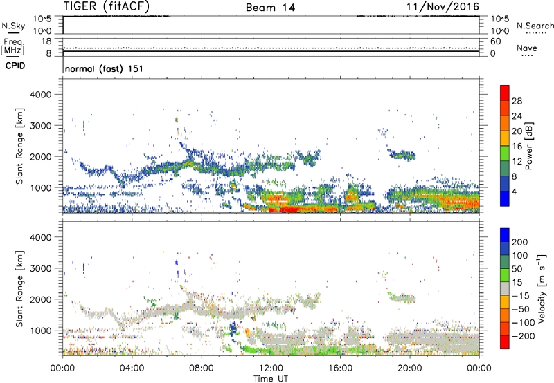
Task: Select the CPID label
Action: (15, 66)
